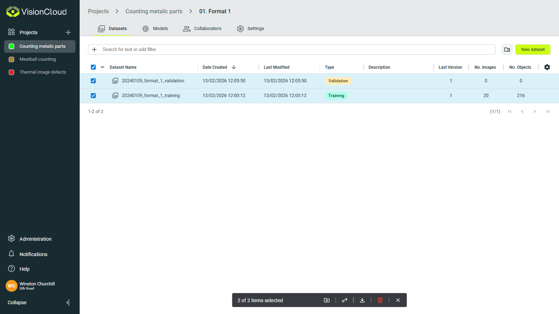Collapse the sidebar using the Collapse control
The height and width of the screenshot is (314, 559).
16,302
